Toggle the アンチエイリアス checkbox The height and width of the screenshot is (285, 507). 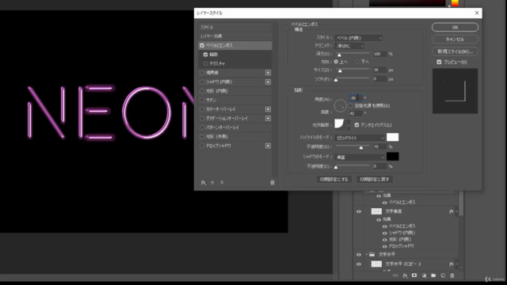pos(356,125)
